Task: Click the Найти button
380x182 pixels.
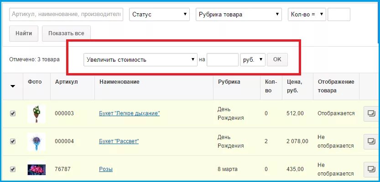Action: (x=24, y=33)
